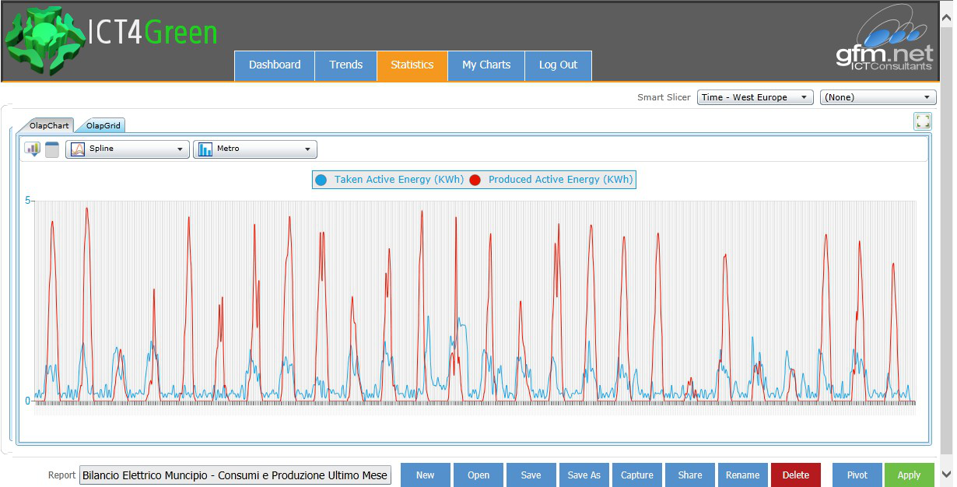The width and height of the screenshot is (957, 487).
Task: Click the page scrollbar down arrow
Action: 946,474
